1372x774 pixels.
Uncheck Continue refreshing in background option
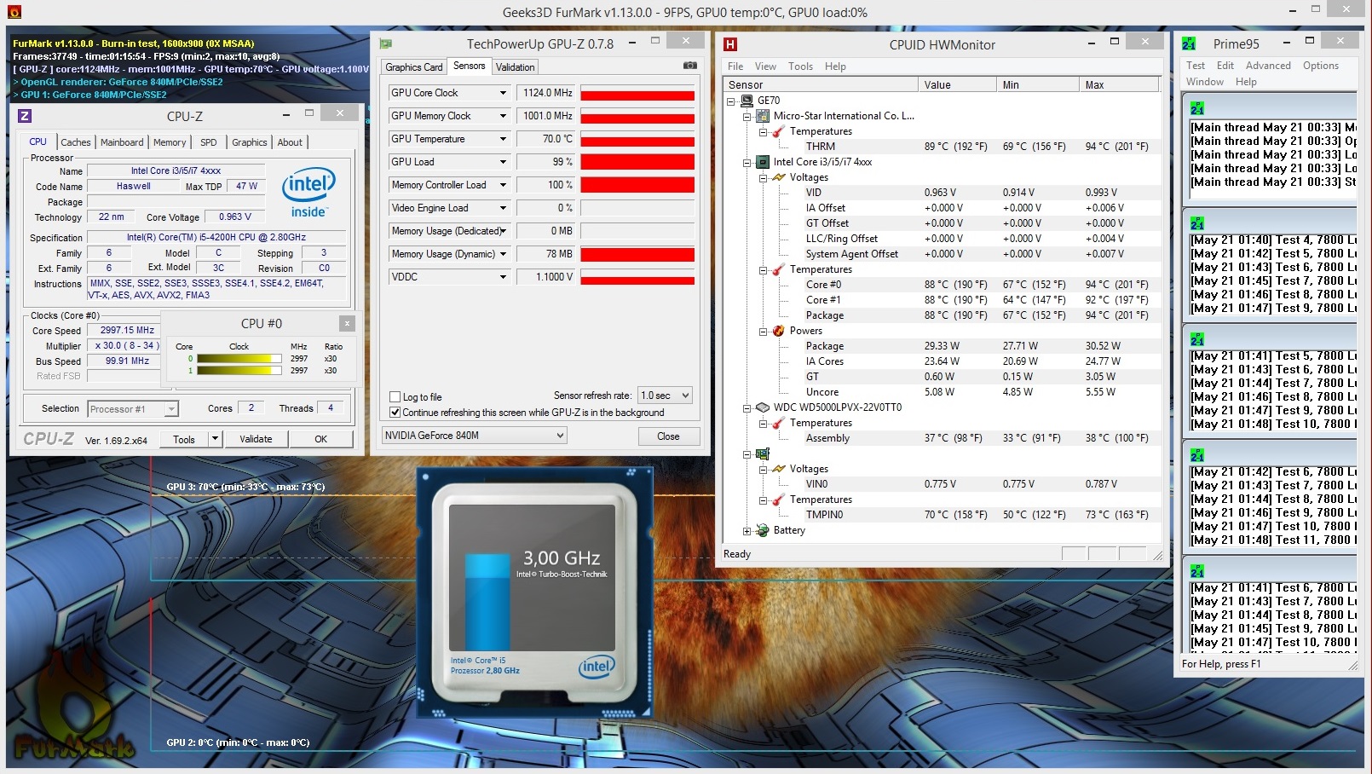click(x=395, y=412)
